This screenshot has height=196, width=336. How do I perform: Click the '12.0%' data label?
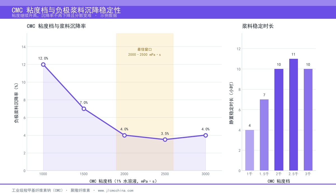tap(43, 58)
